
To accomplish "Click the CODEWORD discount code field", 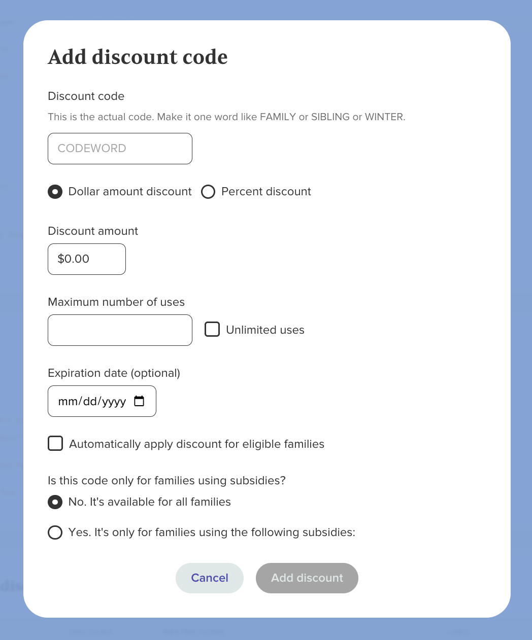I will [120, 148].
